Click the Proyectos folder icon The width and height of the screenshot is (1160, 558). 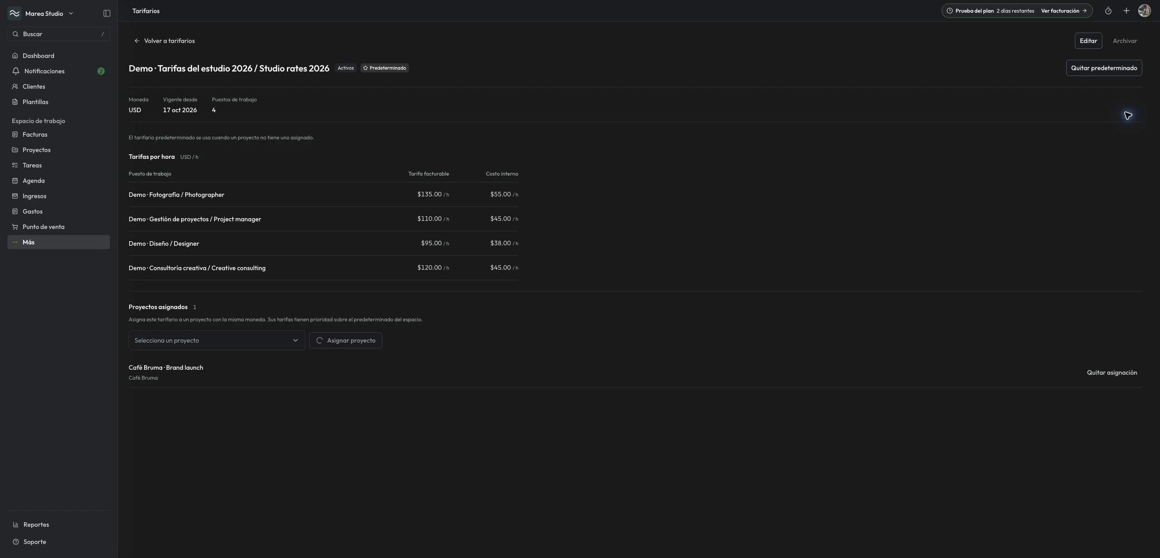pos(15,150)
